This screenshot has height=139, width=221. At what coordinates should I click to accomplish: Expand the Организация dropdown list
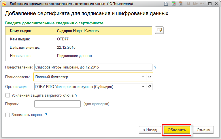coord(143,87)
